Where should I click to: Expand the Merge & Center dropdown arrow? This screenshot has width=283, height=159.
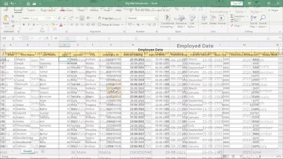point(122,25)
